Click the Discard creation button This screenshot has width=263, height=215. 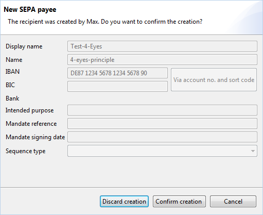pyautogui.click(x=124, y=202)
